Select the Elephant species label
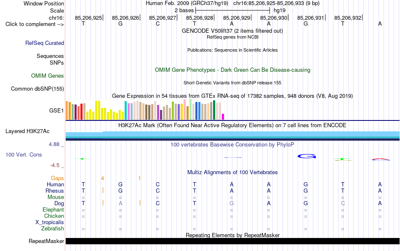The height and width of the screenshot is (251, 400). point(53,209)
